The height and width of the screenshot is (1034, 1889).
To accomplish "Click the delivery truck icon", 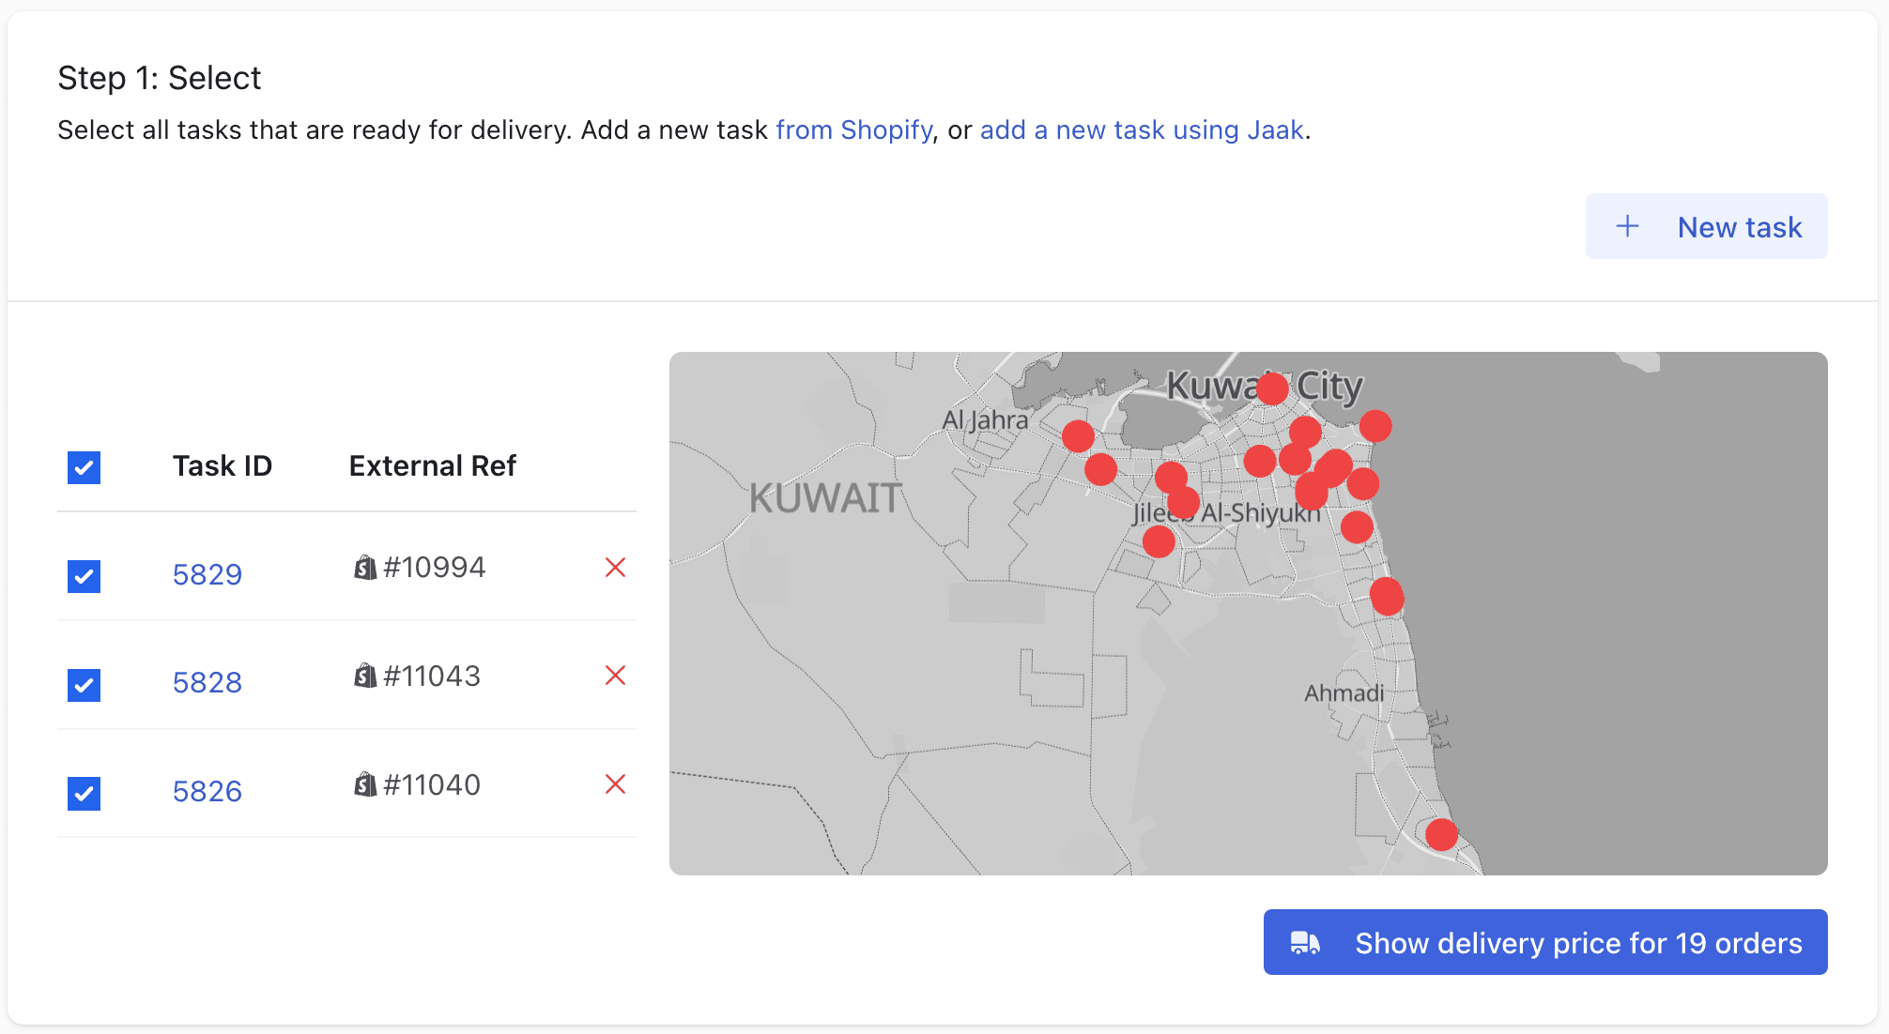I will (x=1305, y=943).
